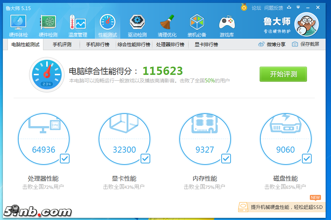Click the green 开始评测 start button
The image size is (331, 220).
pyautogui.click(x=283, y=75)
